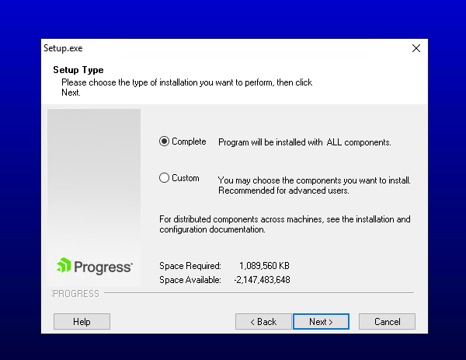Screen dimensions: 466x360
Task: Click the Setup.exe window title
Action: click(63, 48)
